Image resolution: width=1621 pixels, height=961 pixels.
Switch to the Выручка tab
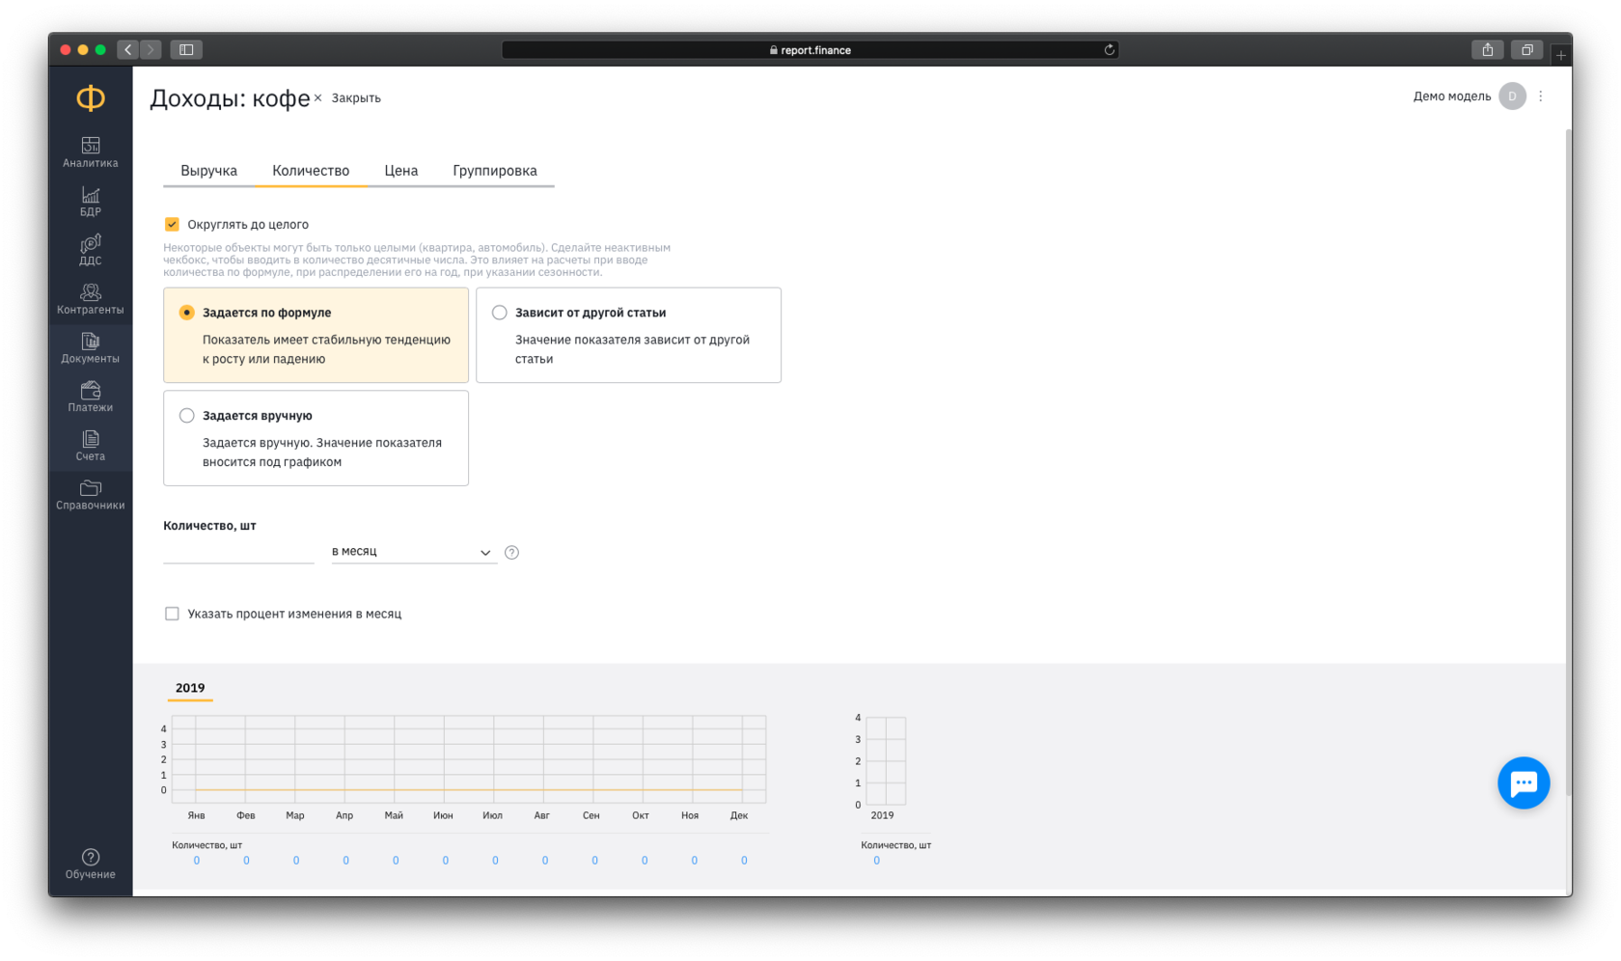coord(208,171)
